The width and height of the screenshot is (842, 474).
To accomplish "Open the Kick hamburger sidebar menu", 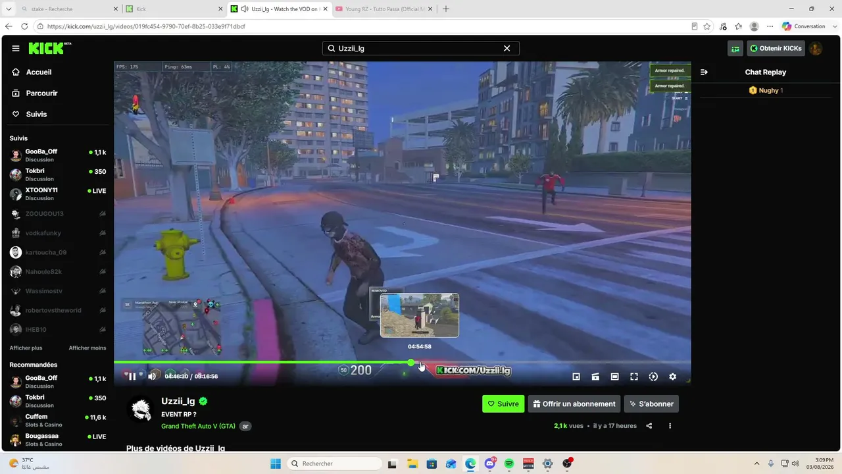I will coord(16,48).
